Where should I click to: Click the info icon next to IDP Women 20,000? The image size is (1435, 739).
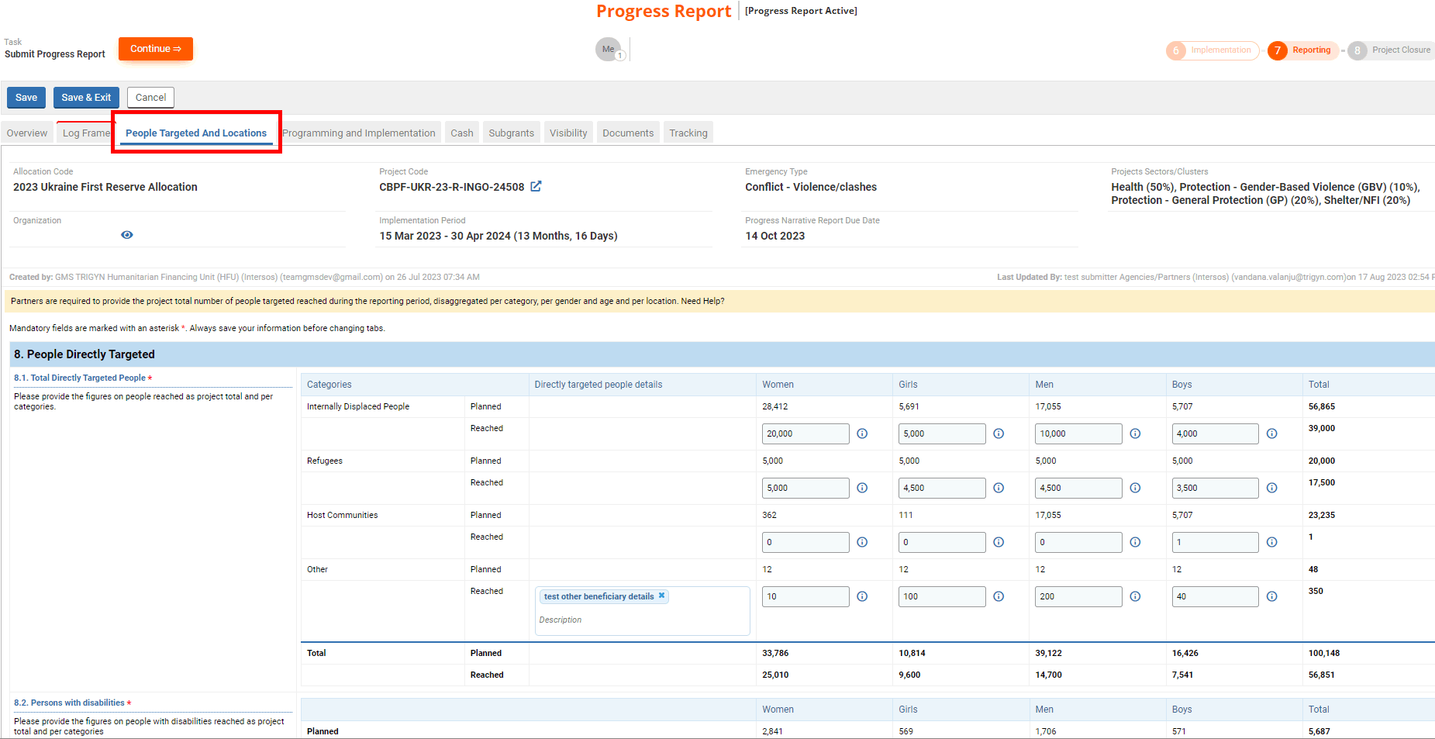tap(862, 433)
